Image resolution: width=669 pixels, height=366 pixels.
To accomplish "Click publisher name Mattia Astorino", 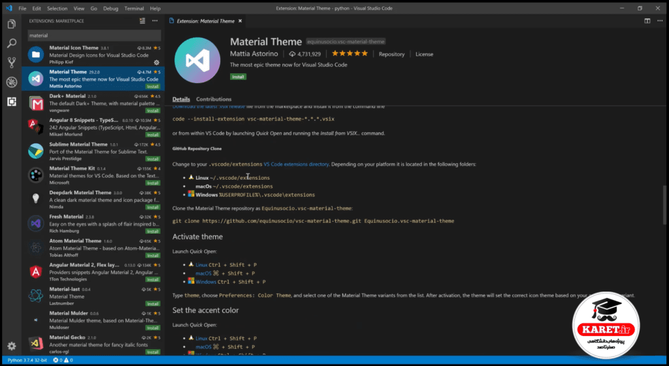I will [254, 54].
